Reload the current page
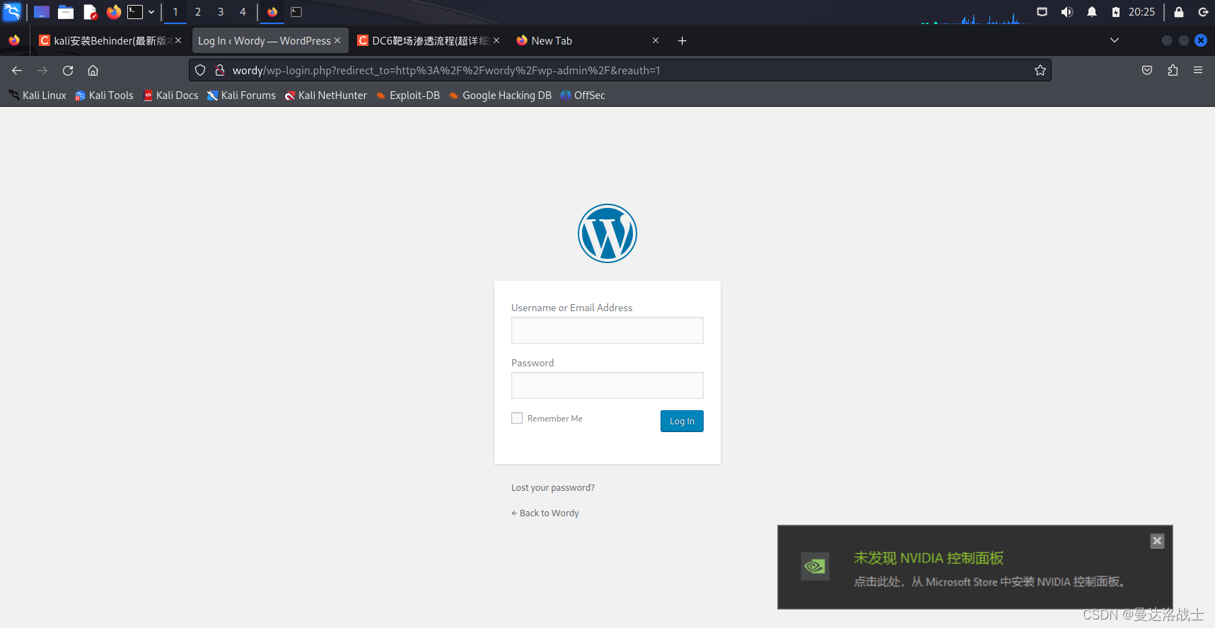 point(68,71)
